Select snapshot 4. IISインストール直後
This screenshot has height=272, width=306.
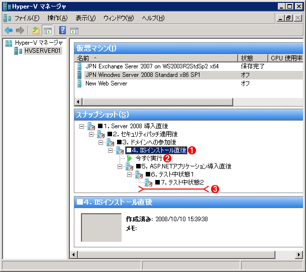click(x=156, y=150)
